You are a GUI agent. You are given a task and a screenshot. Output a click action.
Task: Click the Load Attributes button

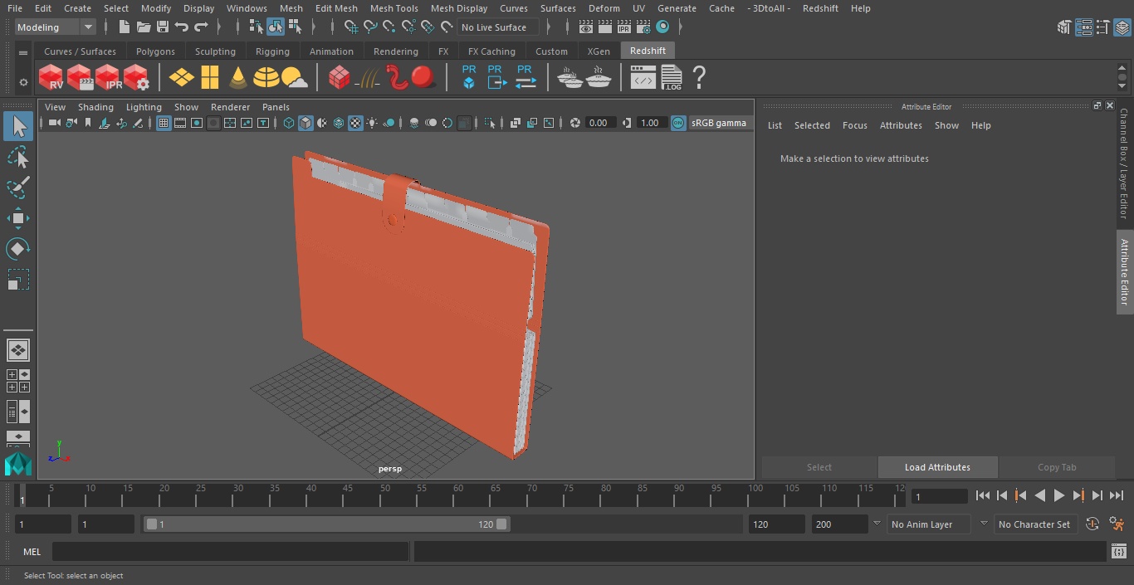[937, 467]
